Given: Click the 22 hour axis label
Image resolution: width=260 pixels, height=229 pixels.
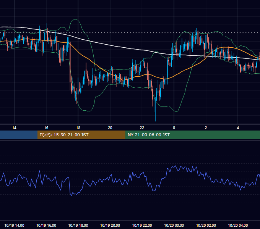Looking at the screenshot, I should pyautogui.click(x=142, y=128).
